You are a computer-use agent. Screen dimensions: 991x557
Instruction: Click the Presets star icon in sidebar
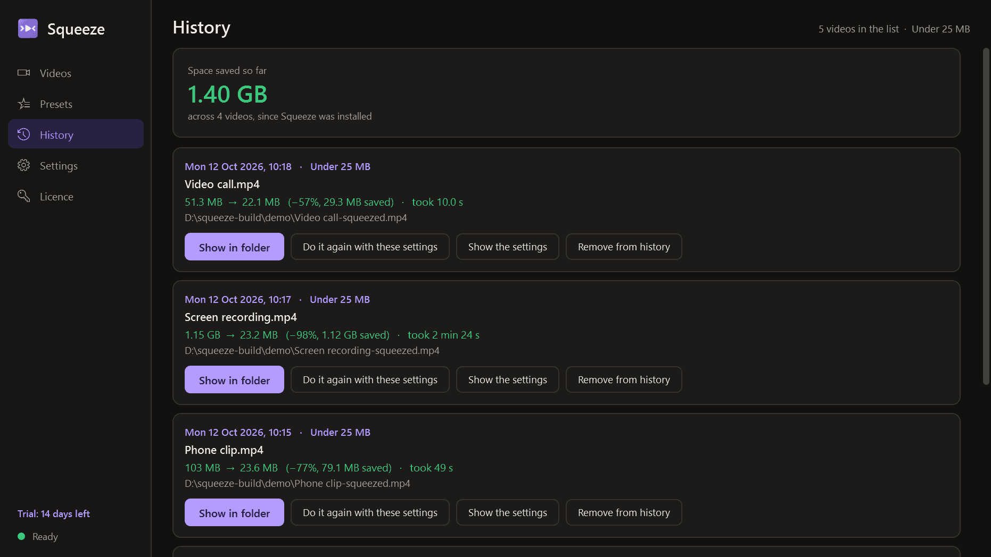click(24, 104)
